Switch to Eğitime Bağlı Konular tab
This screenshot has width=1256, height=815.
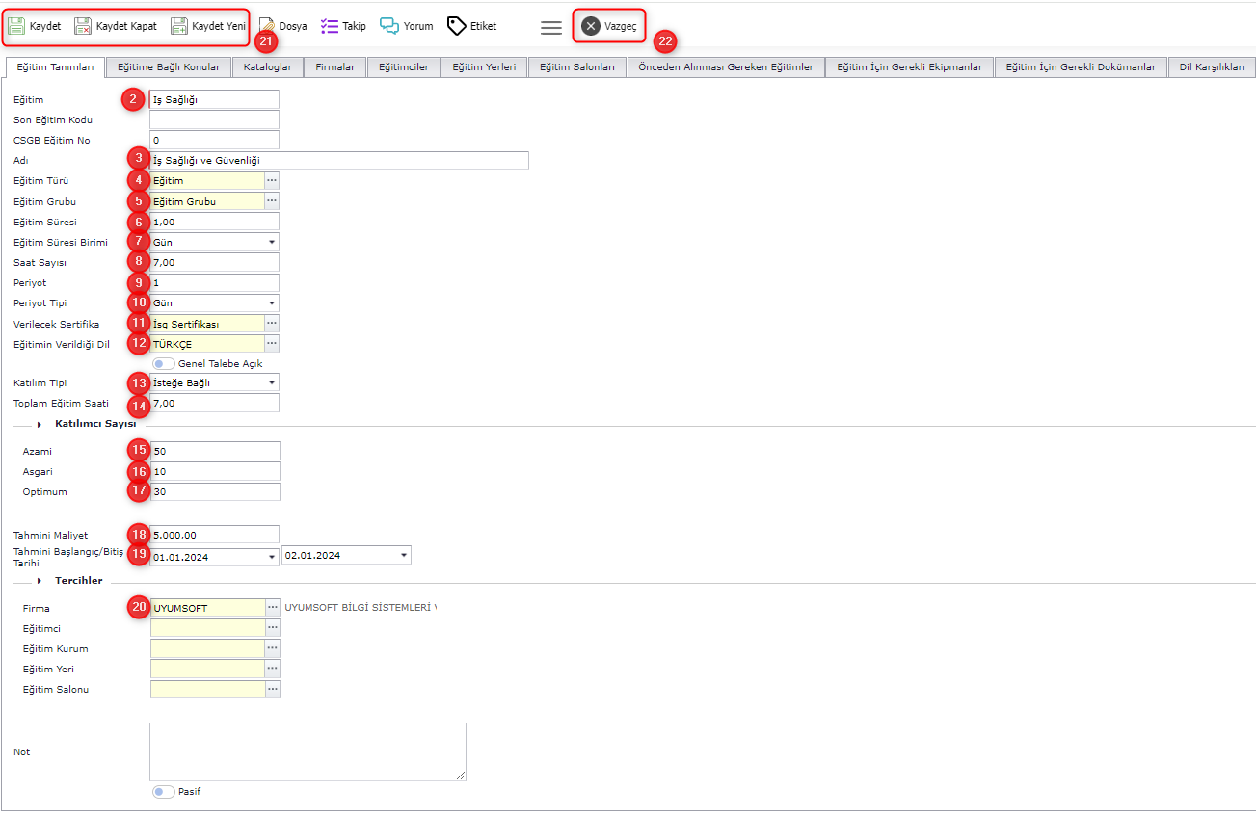[169, 67]
